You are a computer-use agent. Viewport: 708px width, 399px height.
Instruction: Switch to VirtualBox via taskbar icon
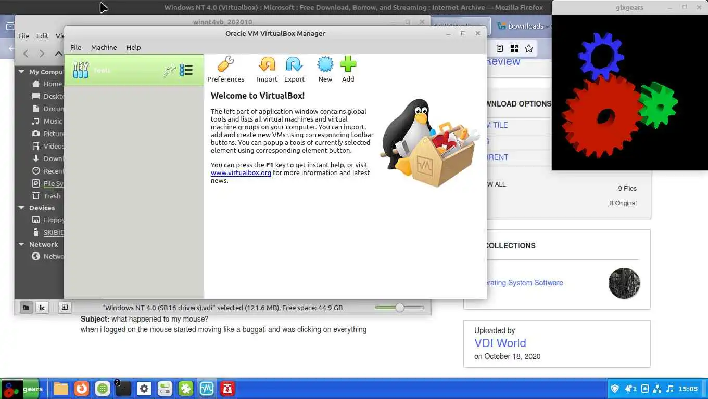(x=207, y=389)
